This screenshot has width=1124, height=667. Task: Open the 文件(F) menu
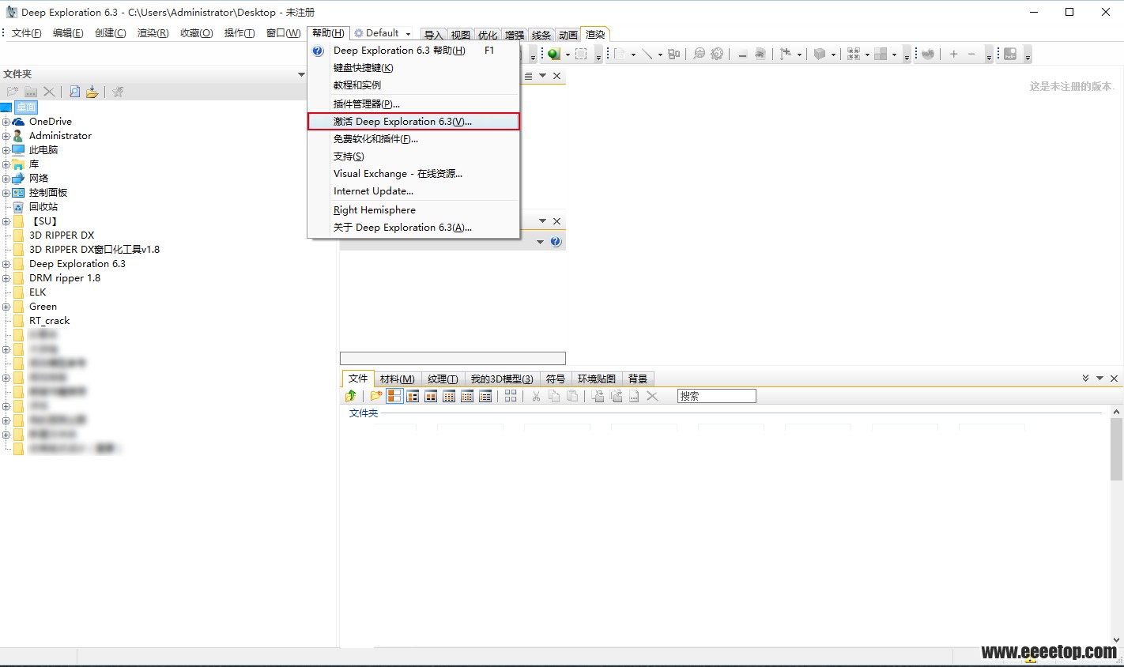coord(26,33)
